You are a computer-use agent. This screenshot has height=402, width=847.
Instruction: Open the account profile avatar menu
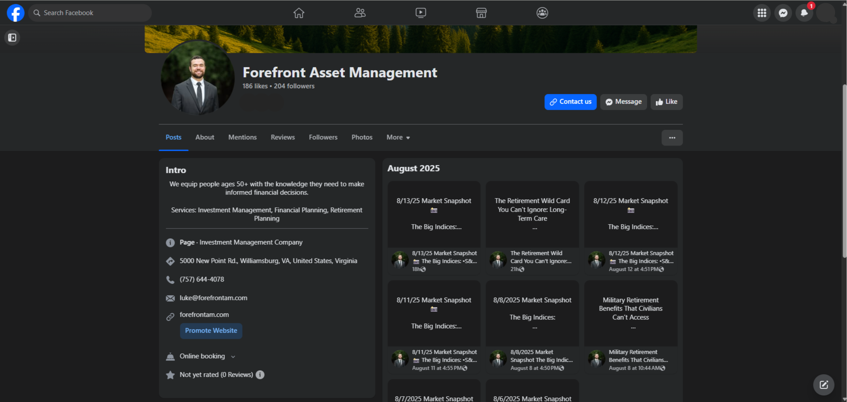(825, 13)
